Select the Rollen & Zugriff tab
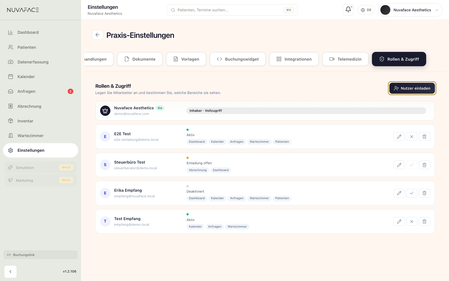Screen dimensions: 449x281 coord(399,59)
